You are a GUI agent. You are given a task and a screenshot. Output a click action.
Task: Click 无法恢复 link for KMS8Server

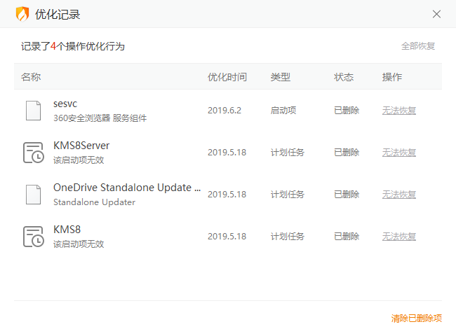point(398,153)
